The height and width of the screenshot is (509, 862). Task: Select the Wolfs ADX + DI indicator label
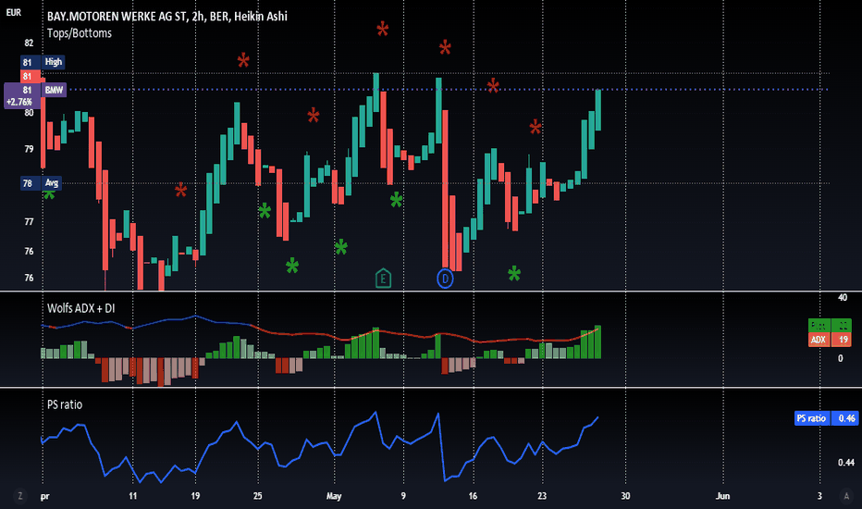tap(80, 308)
